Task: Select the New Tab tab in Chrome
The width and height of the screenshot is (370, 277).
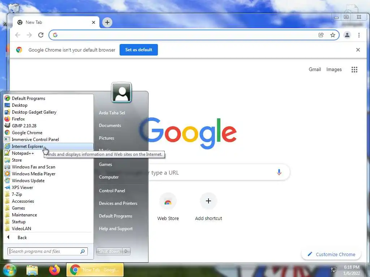Action: (x=56, y=22)
